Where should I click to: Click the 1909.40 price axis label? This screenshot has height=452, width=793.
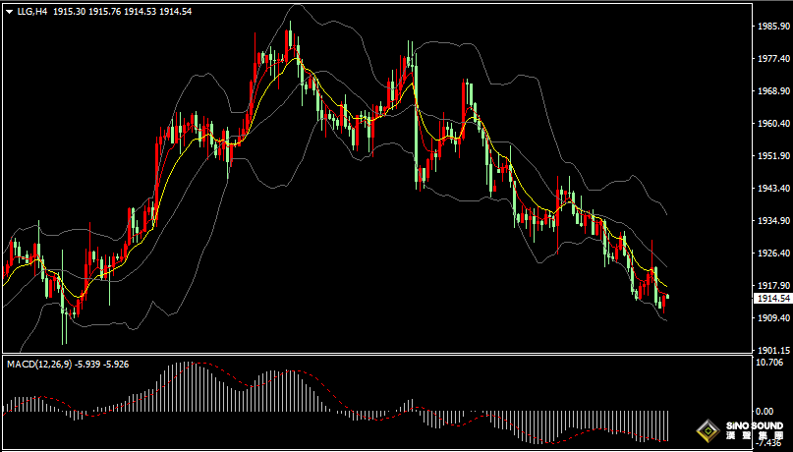(771, 318)
